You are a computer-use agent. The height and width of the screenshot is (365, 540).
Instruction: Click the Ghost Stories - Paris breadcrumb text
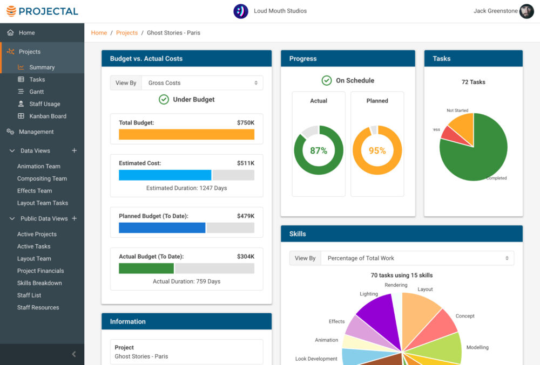pyautogui.click(x=173, y=33)
